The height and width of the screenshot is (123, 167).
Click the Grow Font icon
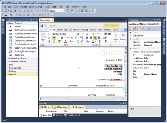click(x=78, y=41)
